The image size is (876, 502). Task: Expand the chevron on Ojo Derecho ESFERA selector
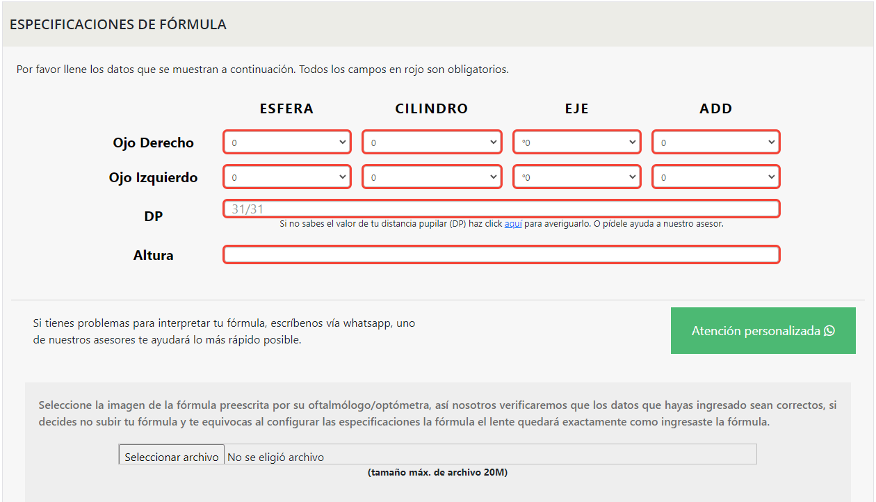click(x=342, y=142)
